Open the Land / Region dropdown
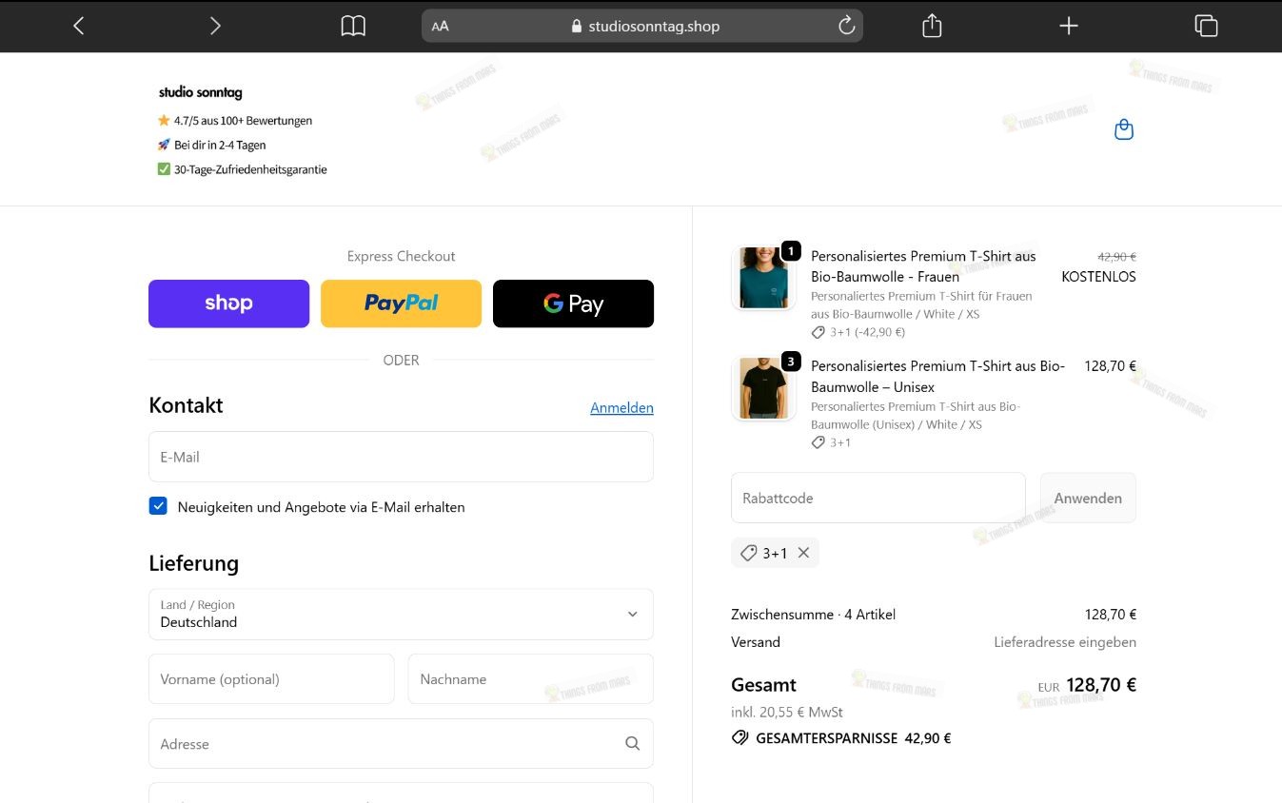Image resolution: width=1282 pixels, height=803 pixels. tap(401, 614)
